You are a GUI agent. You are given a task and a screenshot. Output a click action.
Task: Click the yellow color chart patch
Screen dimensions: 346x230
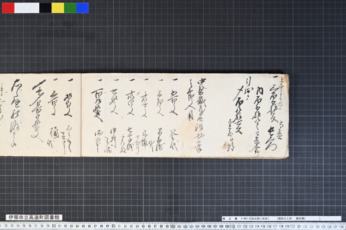point(58,8)
